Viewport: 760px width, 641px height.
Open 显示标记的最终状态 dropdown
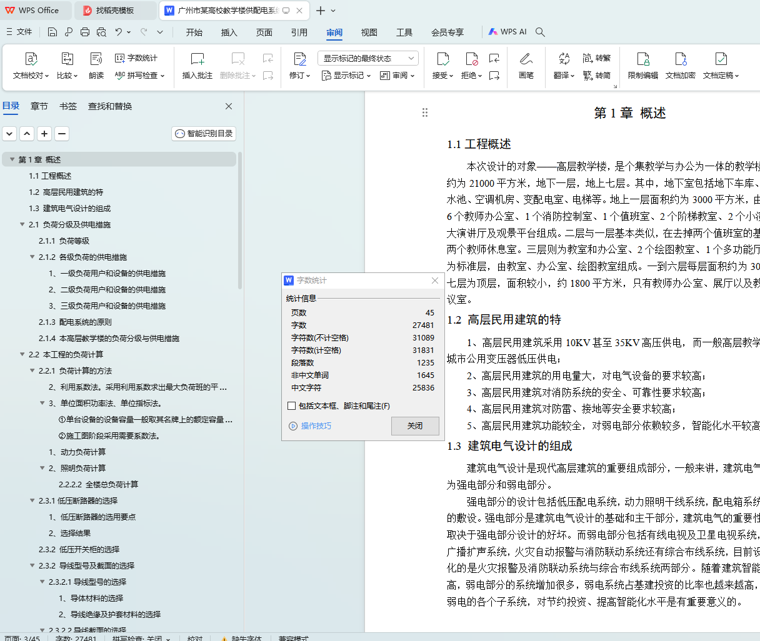(368, 58)
